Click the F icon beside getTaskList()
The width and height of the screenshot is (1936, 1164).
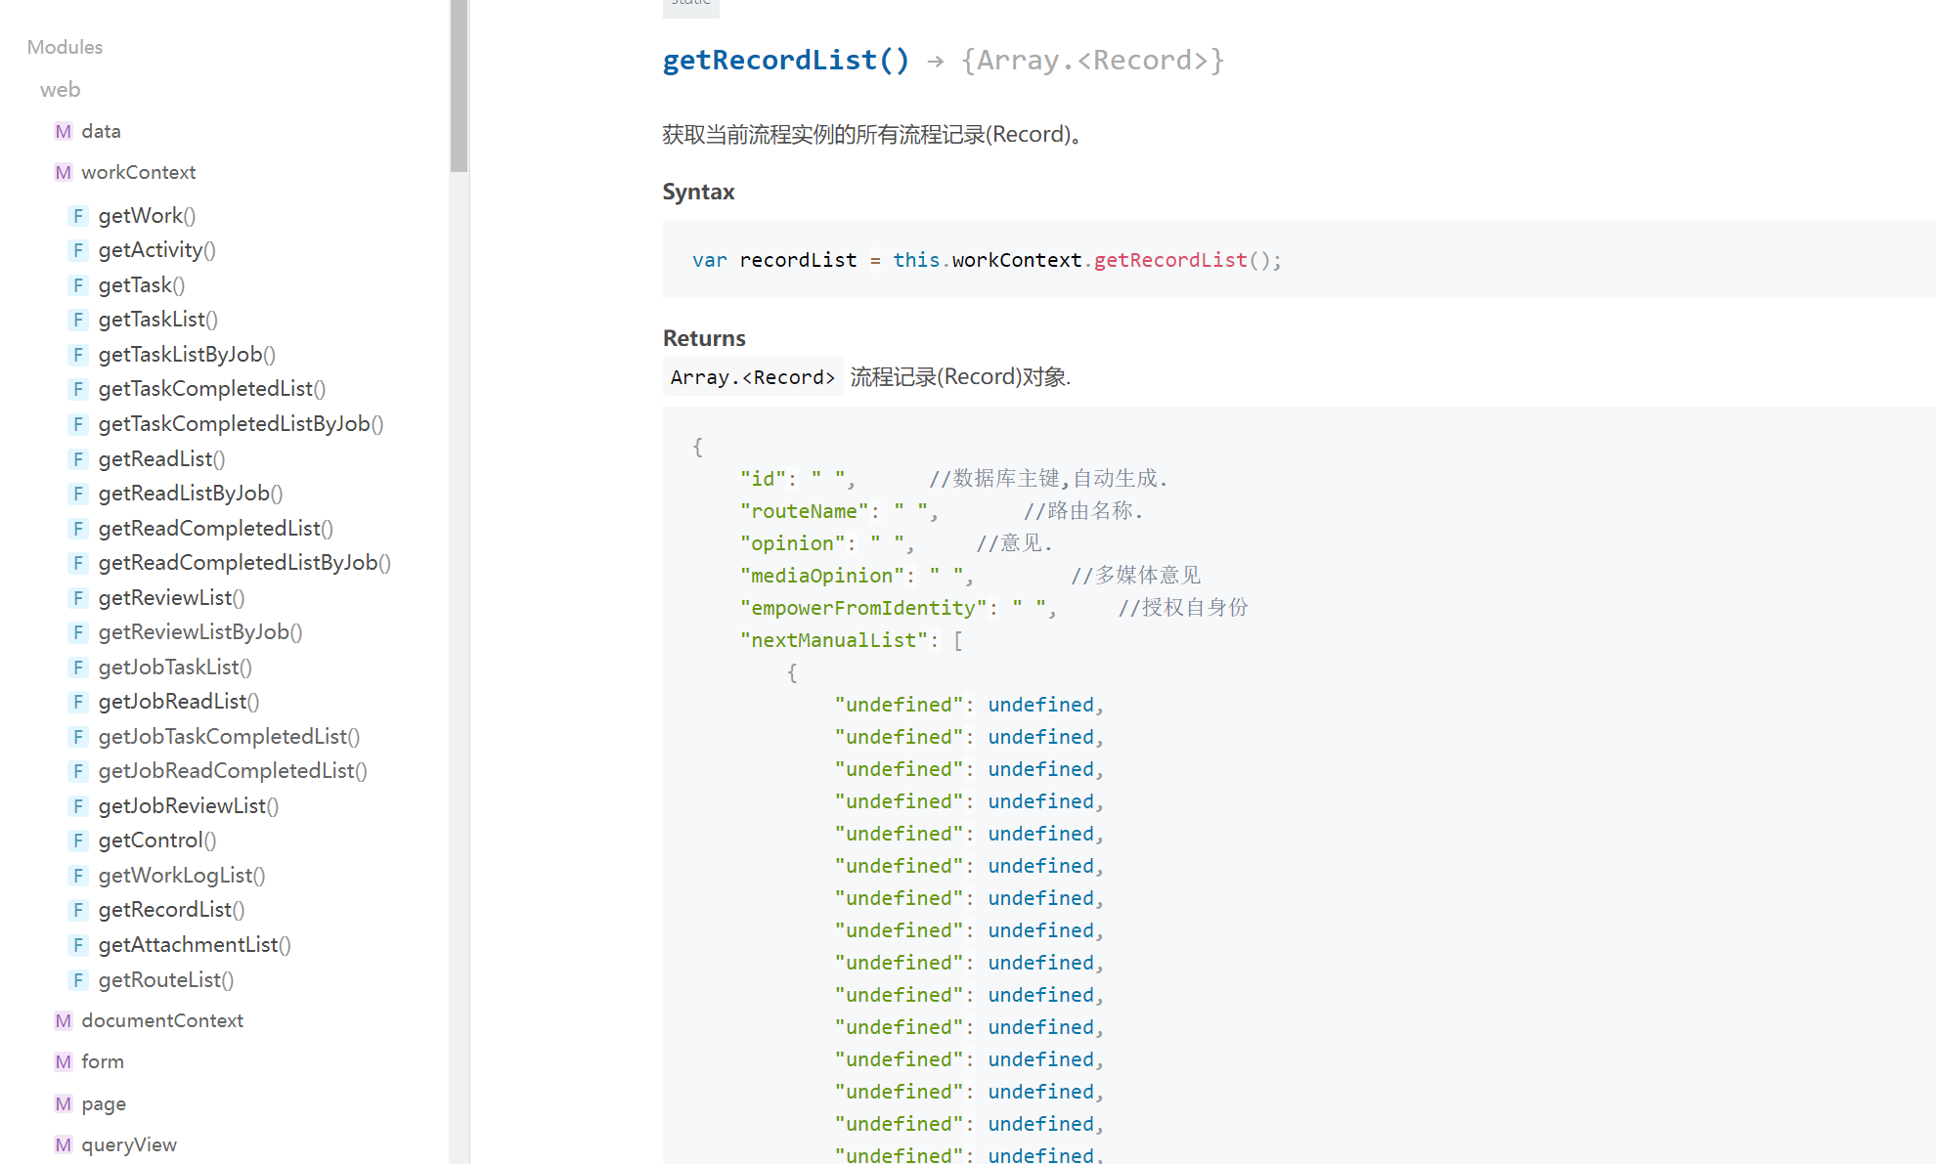tap(78, 320)
